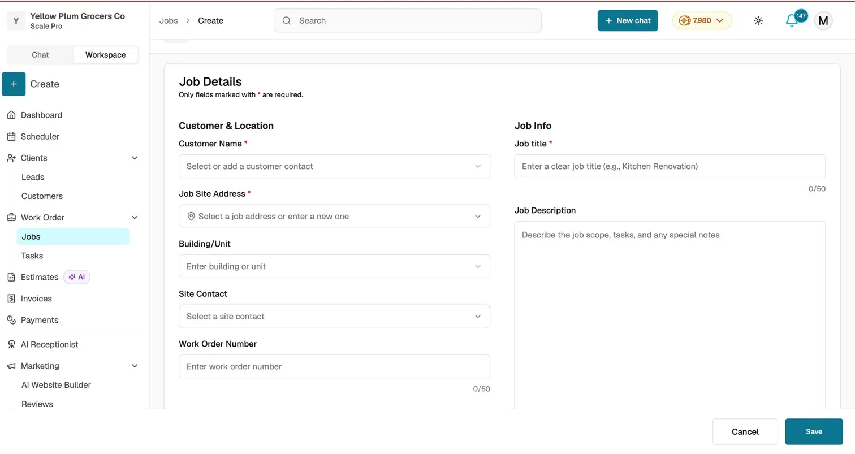Switch to the Chat tab
This screenshot has height=454, width=855.
point(40,55)
